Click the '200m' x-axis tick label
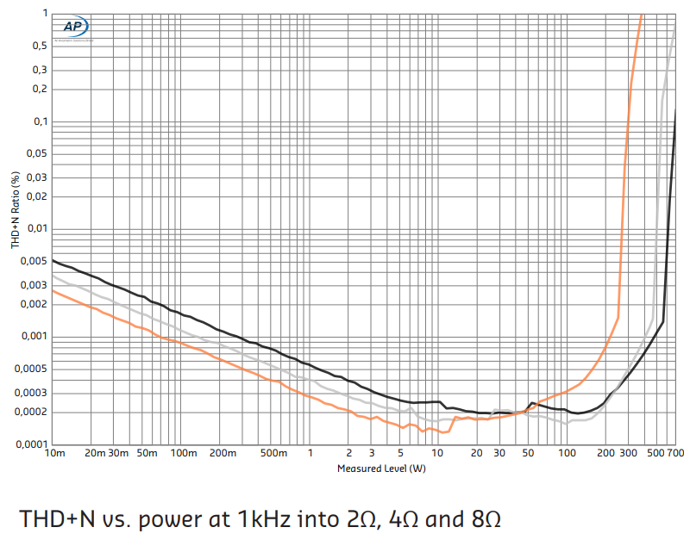Screen dimensions: 690x546 (223, 453)
